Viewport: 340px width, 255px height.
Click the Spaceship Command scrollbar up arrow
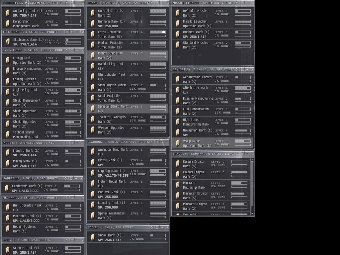click(x=252, y=160)
